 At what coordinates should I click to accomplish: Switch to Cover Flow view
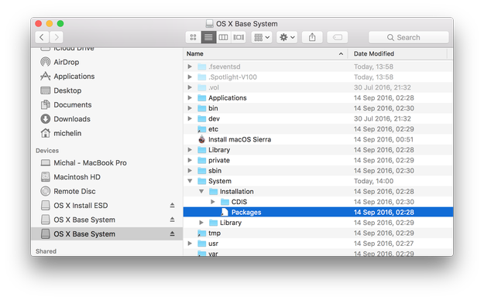pos(239,37)
